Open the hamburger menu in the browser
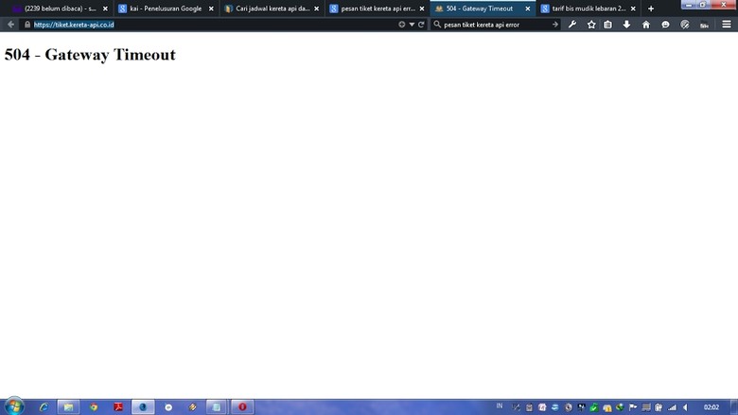 point(726,25)
